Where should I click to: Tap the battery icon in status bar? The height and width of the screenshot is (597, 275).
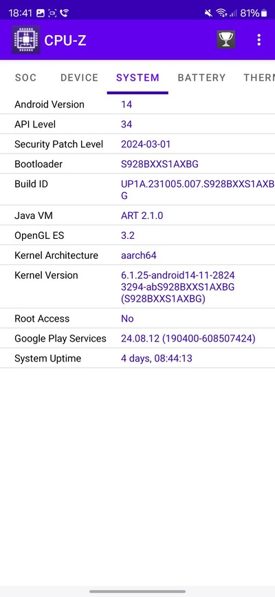[264, 13]
